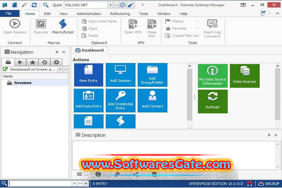Image resolution: width=282 pixels, height=188 pixels.
Task: Pin the Navigation panel
Action: [x=57, y=52]
